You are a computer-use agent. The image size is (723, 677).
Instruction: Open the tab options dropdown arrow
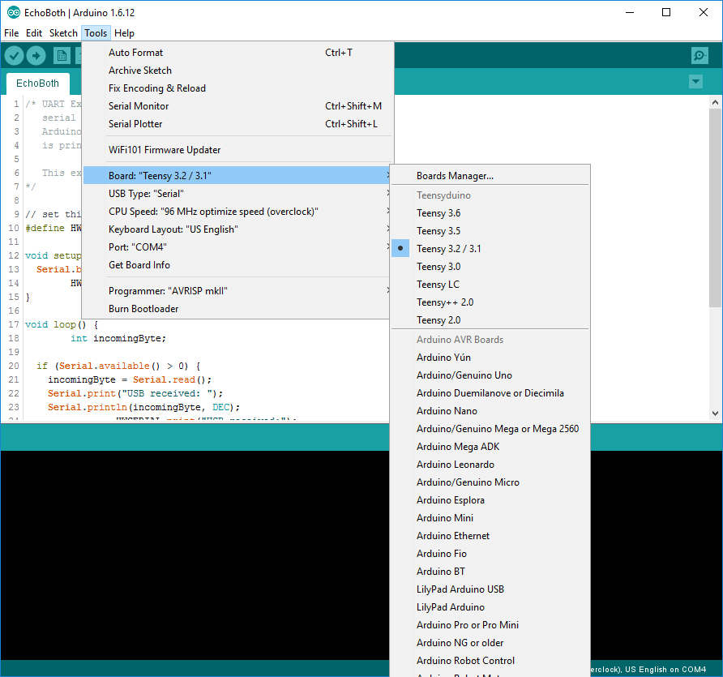coord(695,82)
